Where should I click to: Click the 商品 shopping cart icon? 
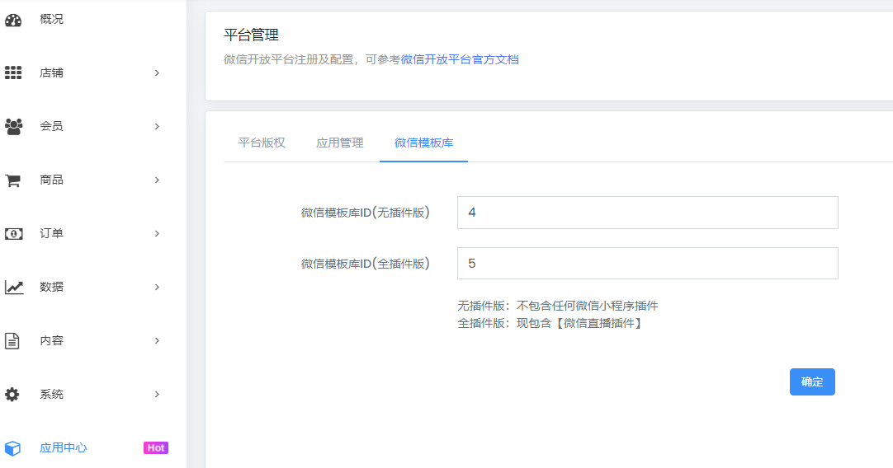click(12, 180)
